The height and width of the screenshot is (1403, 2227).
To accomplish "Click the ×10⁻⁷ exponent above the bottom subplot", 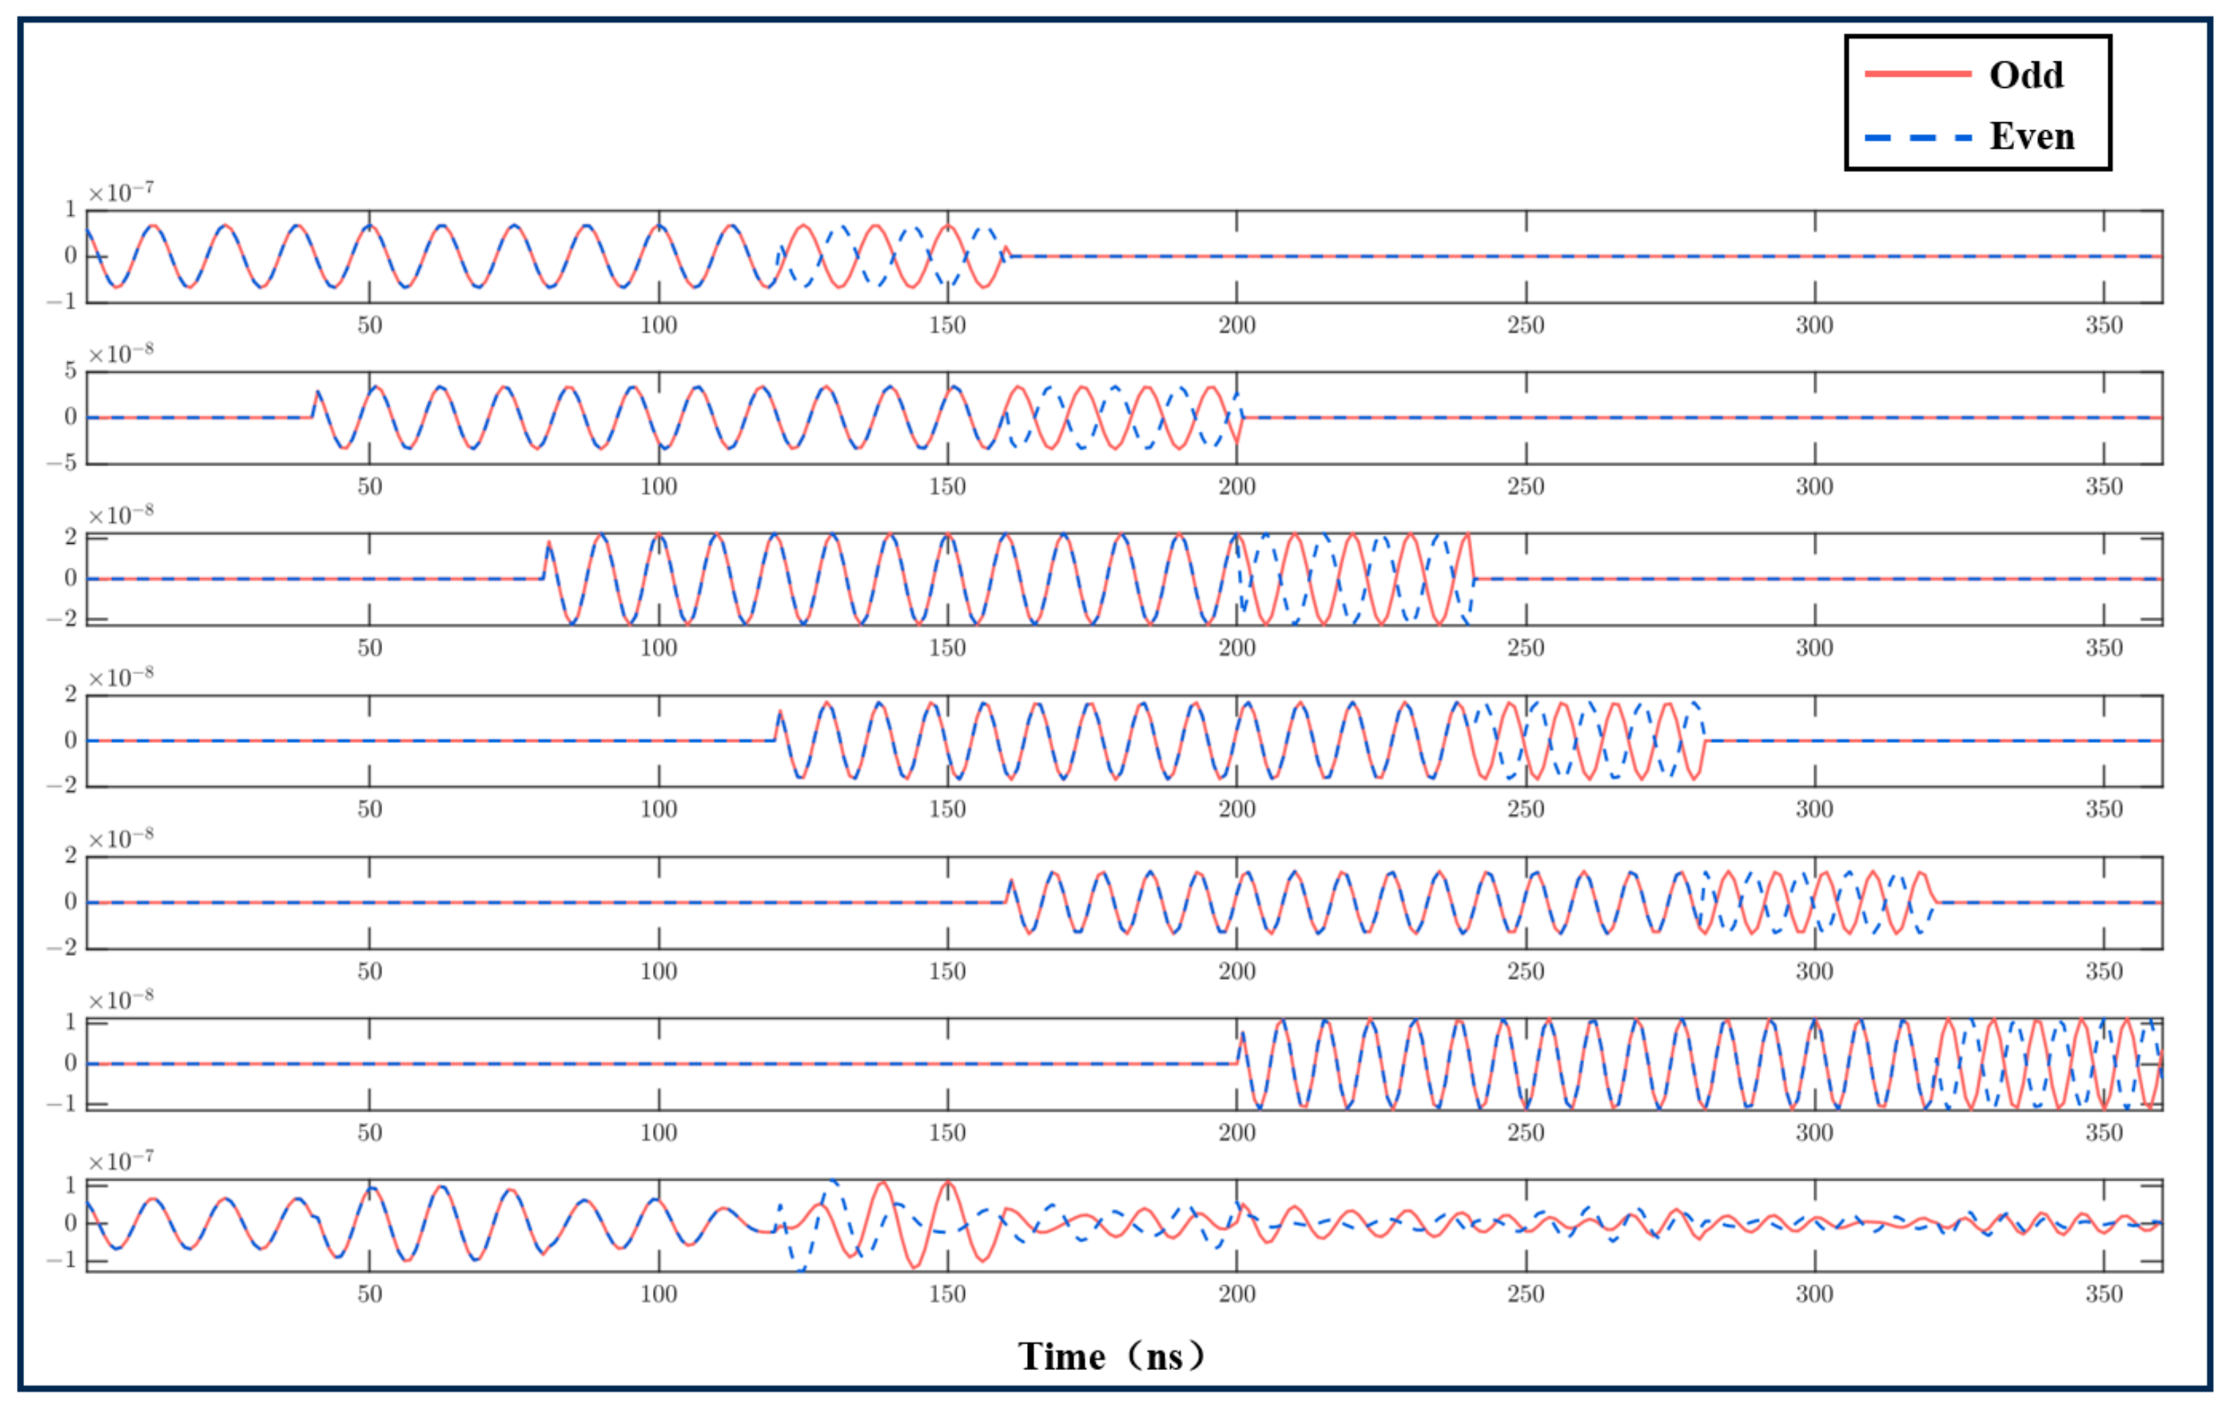I will [120, 1161].
